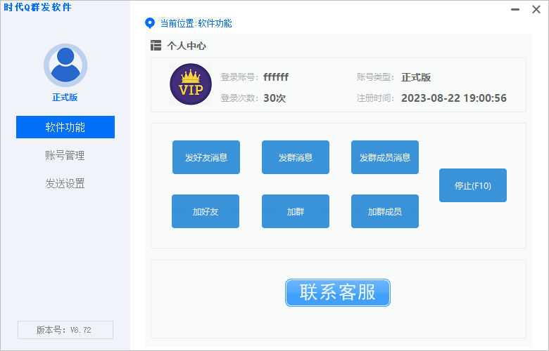Stop the task with 停止(F10)
This screenshot has width=549, height=351.
pos(473,185)
